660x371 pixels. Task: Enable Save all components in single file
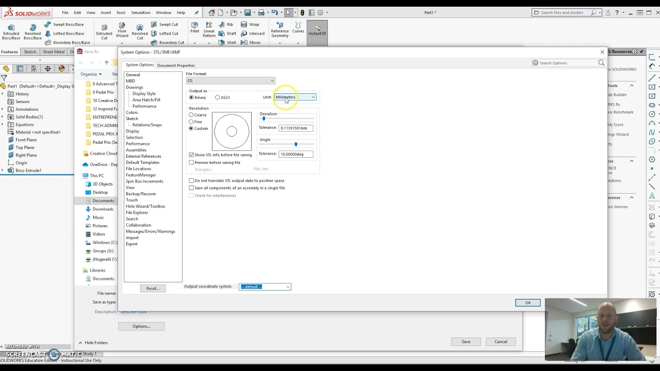point(191,188)
